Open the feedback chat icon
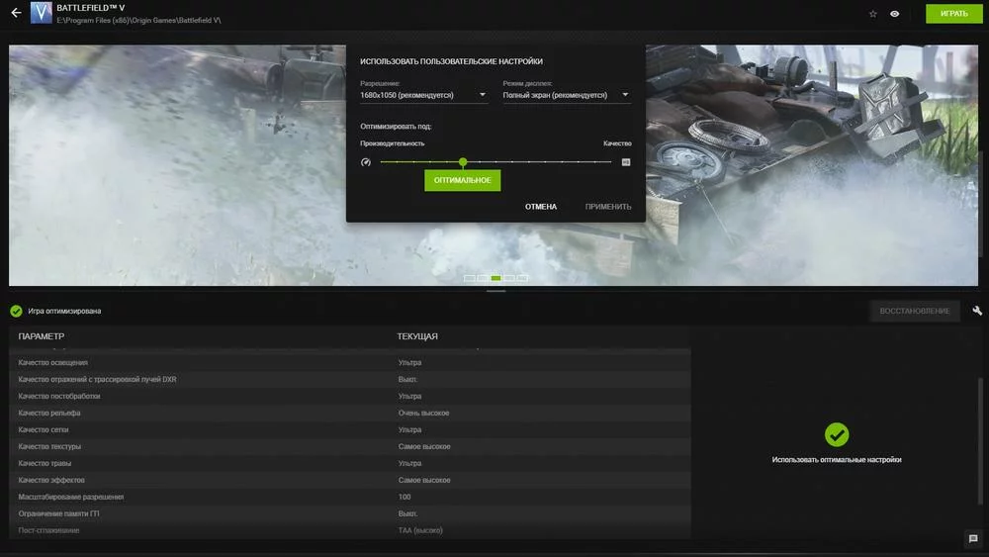This screenshot has width=989, height=557. (x=972, y=539)
